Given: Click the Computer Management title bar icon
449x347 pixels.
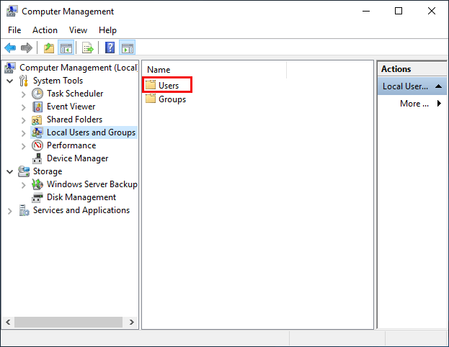Looking at the screenshot, I should tap(12, 11).
